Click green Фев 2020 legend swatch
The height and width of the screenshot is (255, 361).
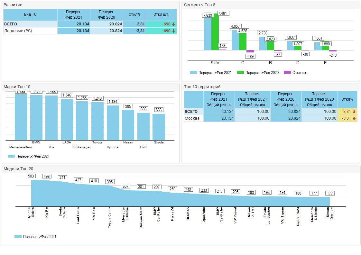coord(240,73)
